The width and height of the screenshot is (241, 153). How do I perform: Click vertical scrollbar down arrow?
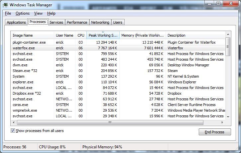(x=228, y=117)
